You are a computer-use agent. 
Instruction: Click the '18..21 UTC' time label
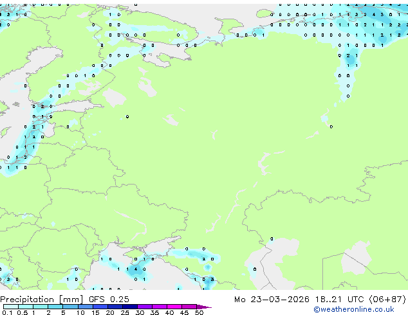tap(340, 300)
